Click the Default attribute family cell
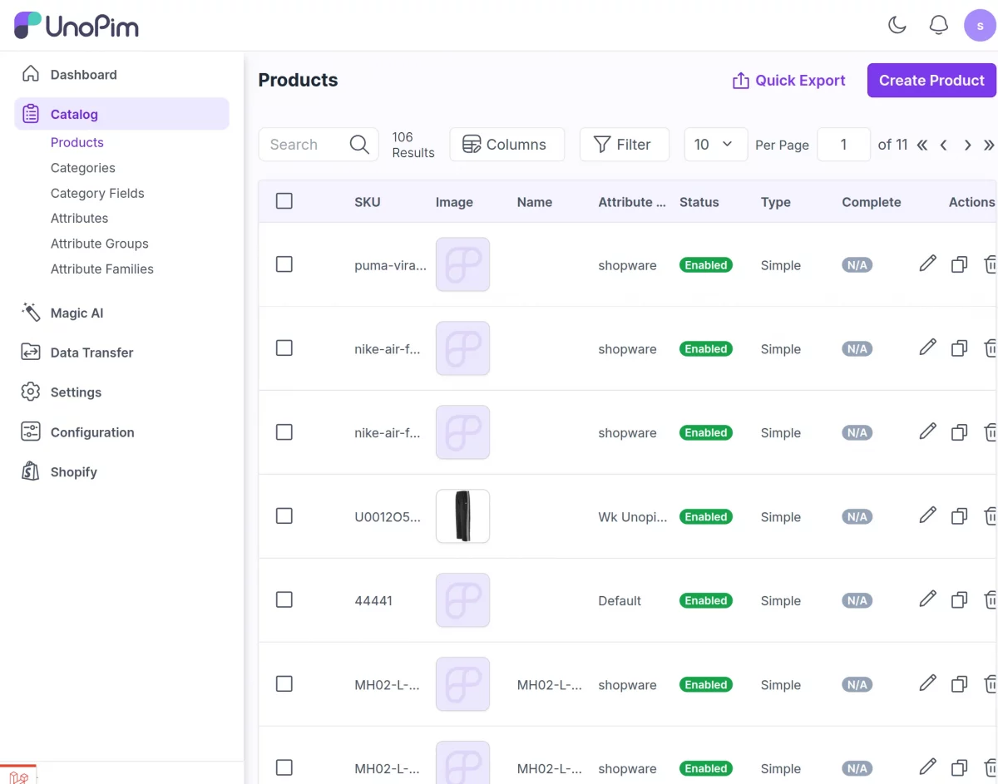The height and width of the screenshot is (784, 998). [x=620, y=600]
